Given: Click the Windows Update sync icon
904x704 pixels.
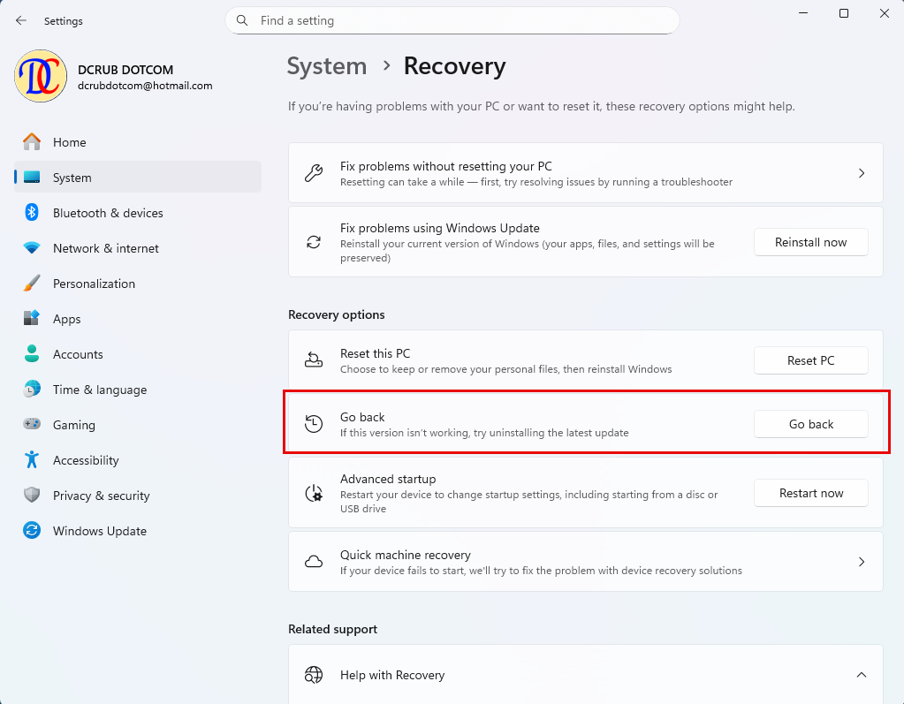Looking at the screenshot, I should [x=32, y=530].
